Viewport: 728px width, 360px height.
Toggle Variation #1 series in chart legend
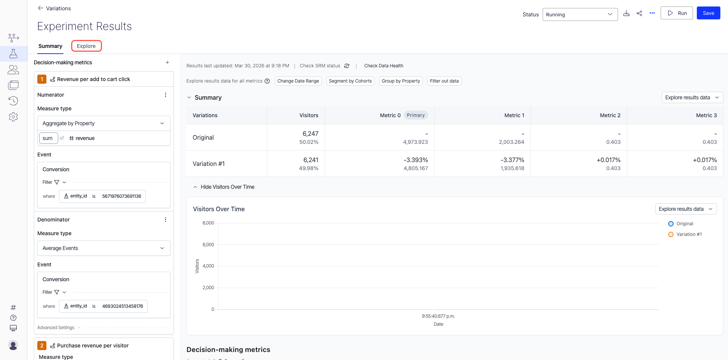(688, 234)
